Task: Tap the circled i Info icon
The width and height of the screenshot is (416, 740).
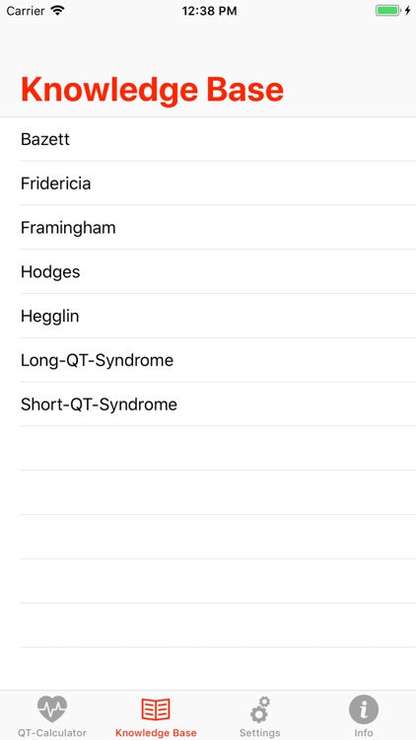Action: click(364, 709)
